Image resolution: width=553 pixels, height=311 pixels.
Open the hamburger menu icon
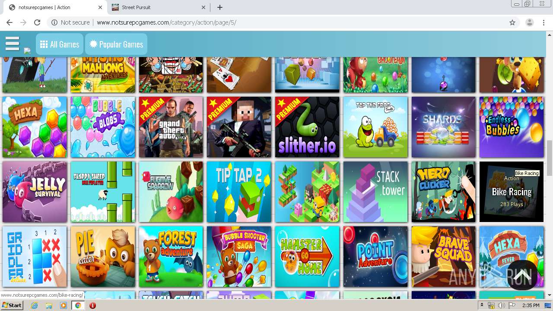click(x=13, y=44)
